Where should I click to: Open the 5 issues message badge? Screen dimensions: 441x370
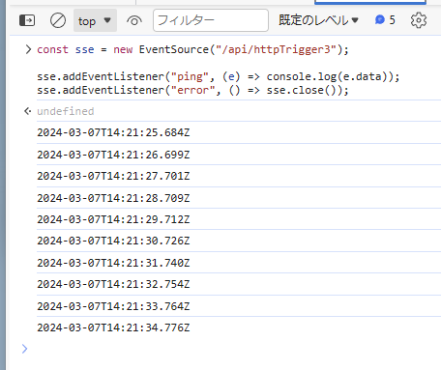(385, 20)
